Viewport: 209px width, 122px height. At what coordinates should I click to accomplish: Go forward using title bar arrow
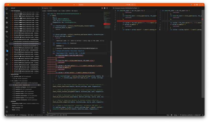(77, 5)
